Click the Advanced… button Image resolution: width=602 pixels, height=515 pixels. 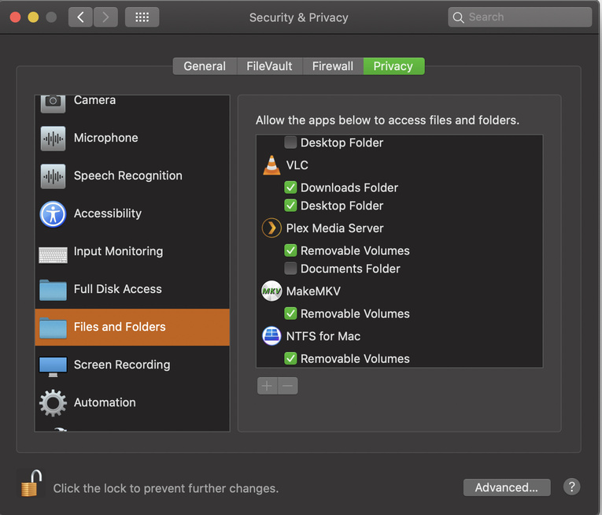pos(506,487)
